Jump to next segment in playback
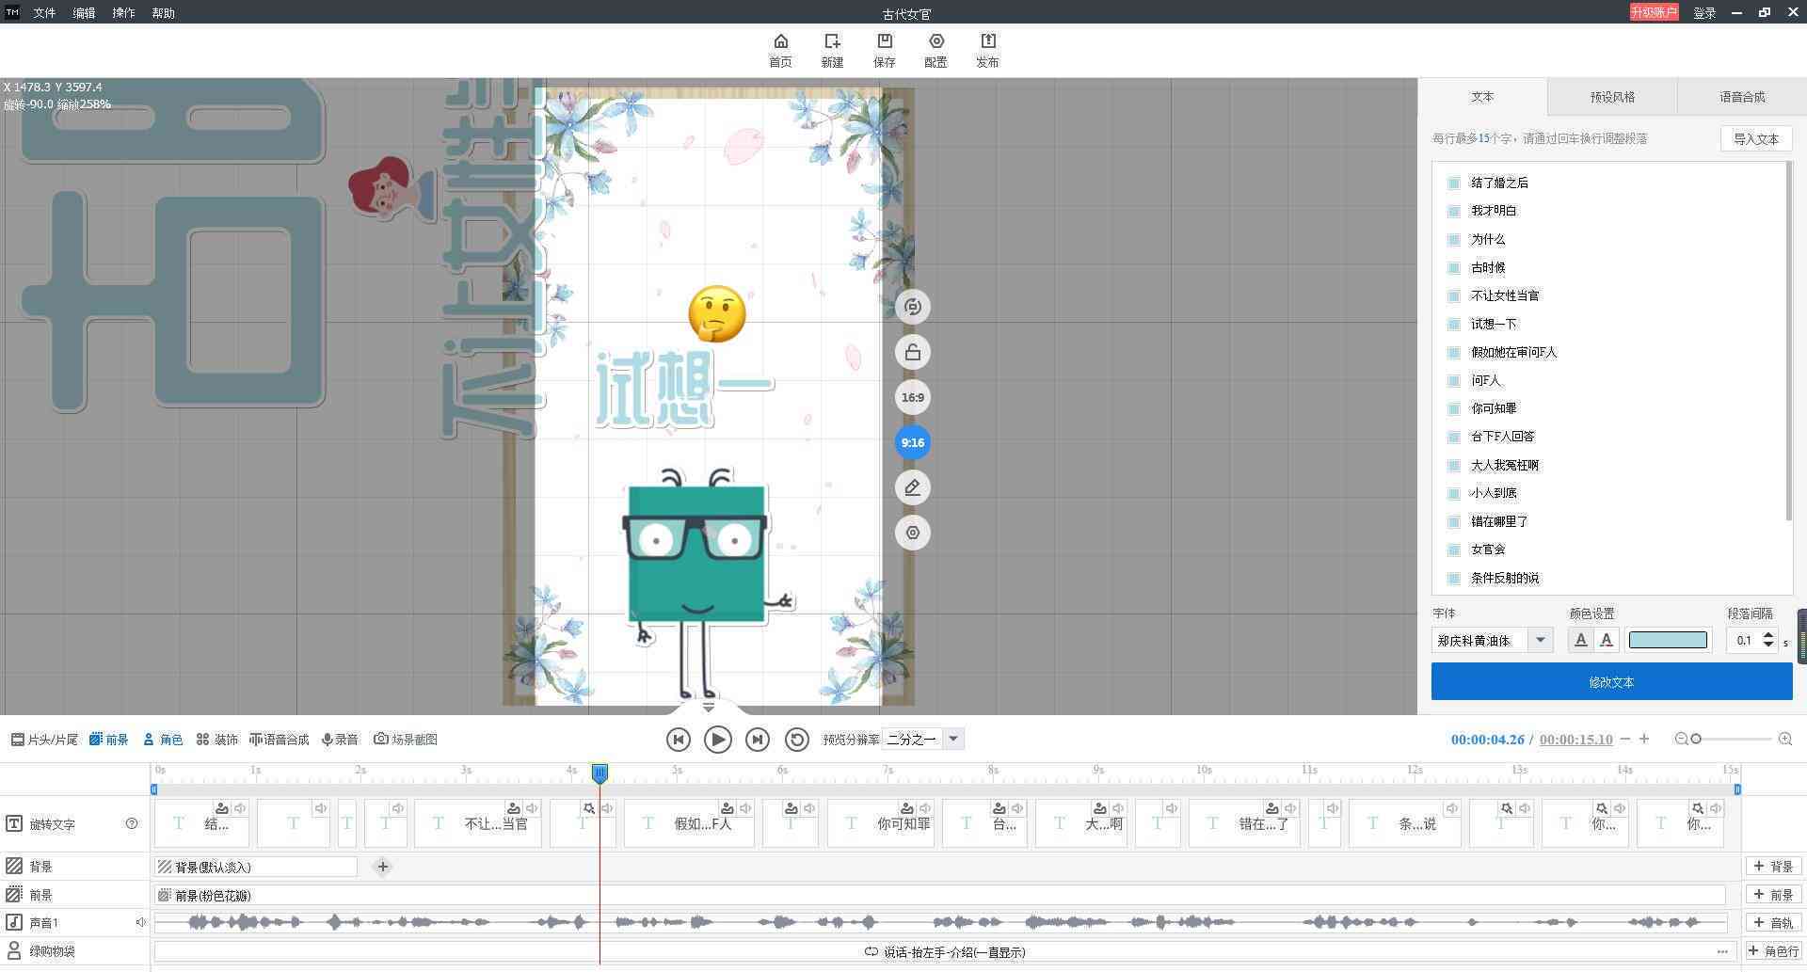The width and height of the screenshot is (1807, 972). coord(758,740)
